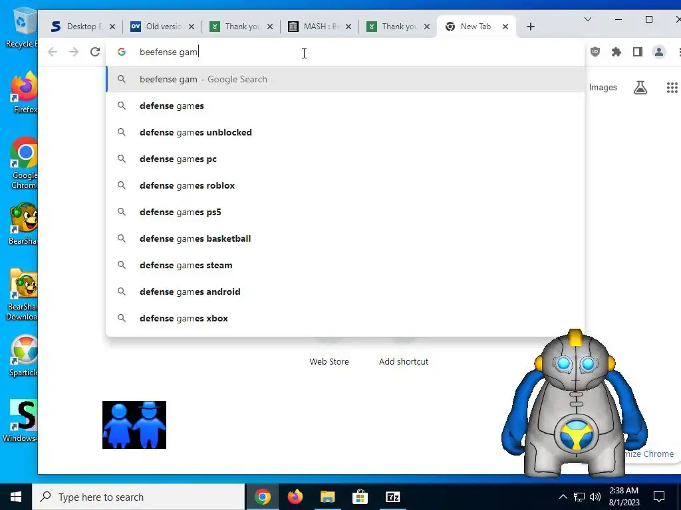
Task: Pick 'defense games roblox' suggestion
Action: tap(345, 185)
